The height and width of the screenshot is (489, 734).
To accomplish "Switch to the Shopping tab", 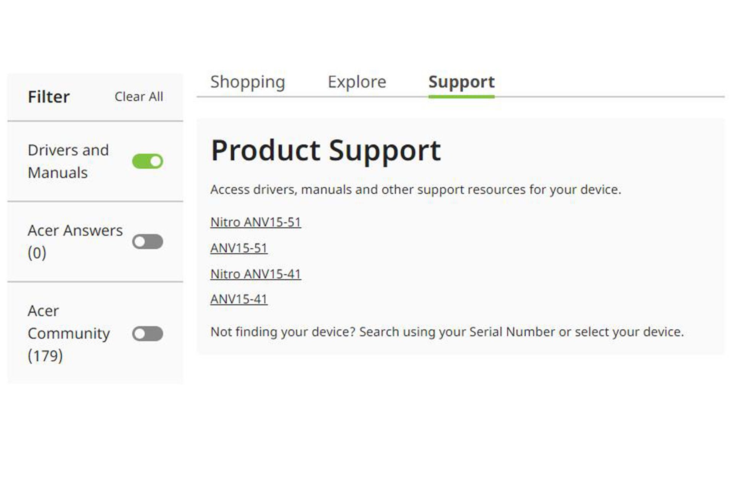I will pos(247,81).
